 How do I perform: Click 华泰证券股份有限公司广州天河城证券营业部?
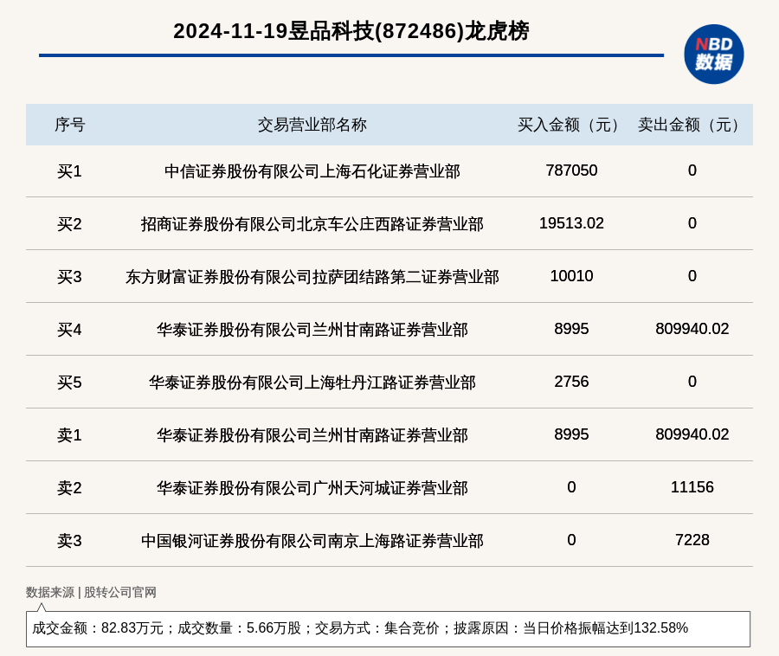(x=312, y=488)
